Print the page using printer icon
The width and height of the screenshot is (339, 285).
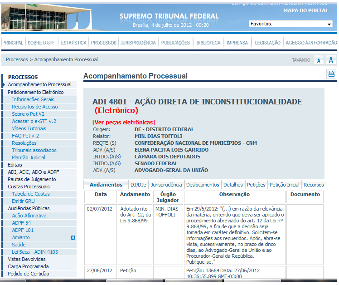[331, 74]
